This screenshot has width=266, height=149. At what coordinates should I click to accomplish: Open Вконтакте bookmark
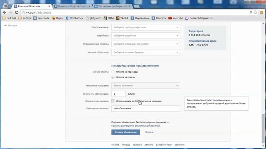pyautogui.click(x=41, y=18)
